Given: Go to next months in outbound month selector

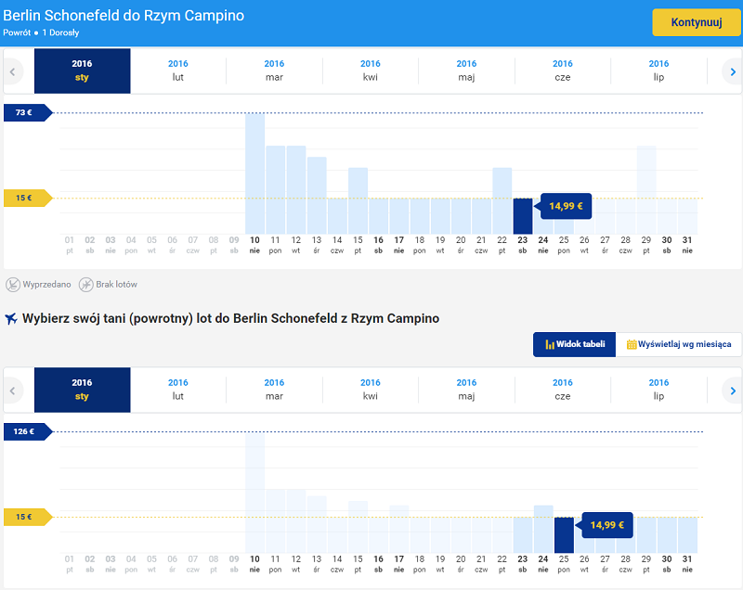Looking at the screenshot, I should 733,72.
